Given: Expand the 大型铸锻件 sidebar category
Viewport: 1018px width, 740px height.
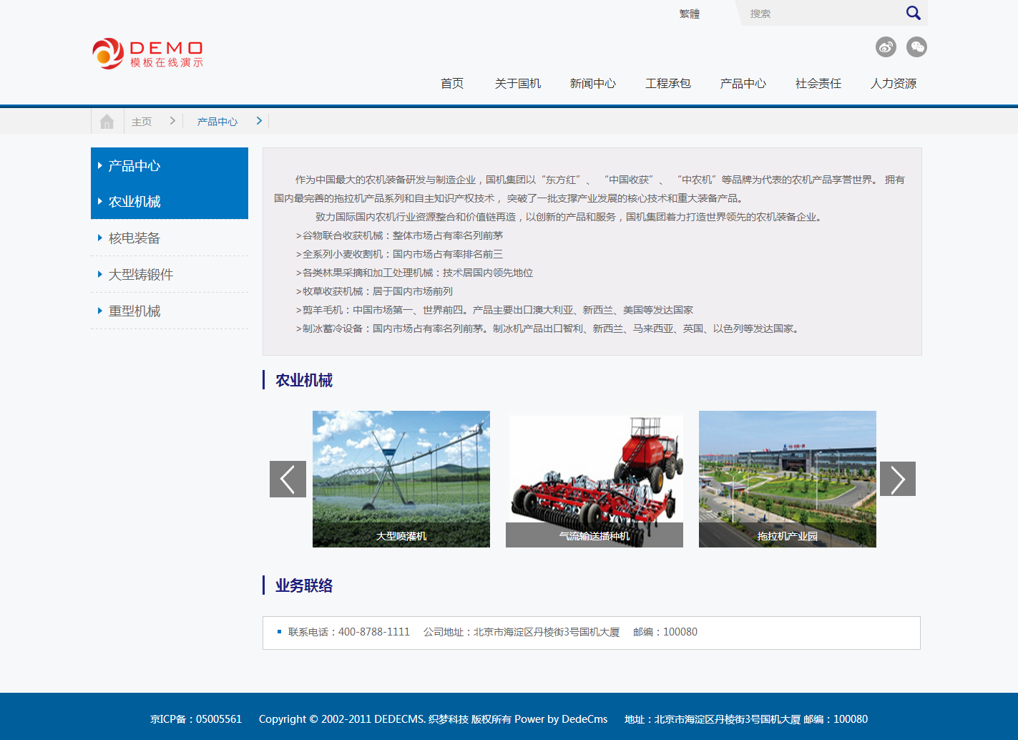Looking at the screenshot, I should click(x=140, y=275).
